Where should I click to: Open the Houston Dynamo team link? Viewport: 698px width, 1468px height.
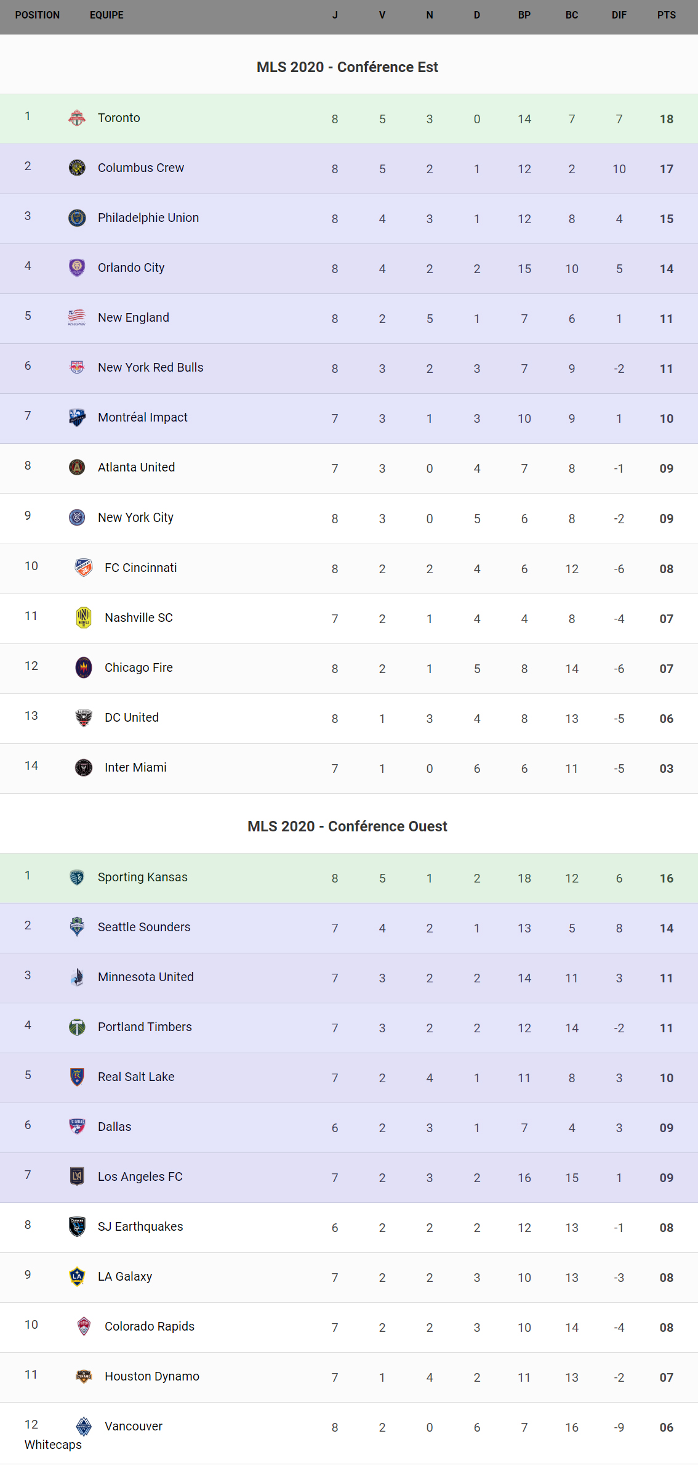point(152,1376)
